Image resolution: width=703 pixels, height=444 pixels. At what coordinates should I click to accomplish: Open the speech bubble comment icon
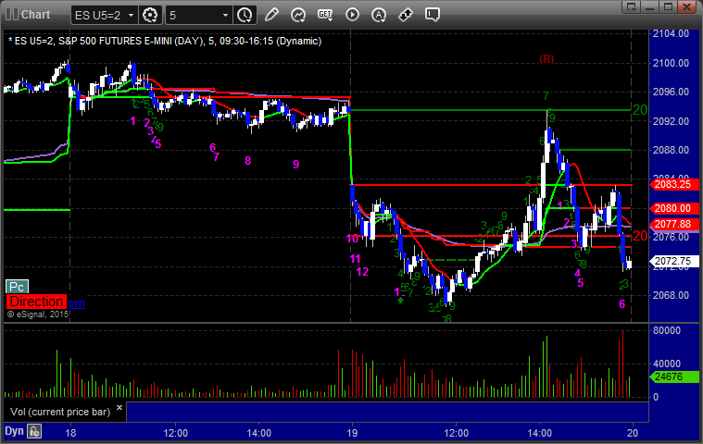pos(432,15)
